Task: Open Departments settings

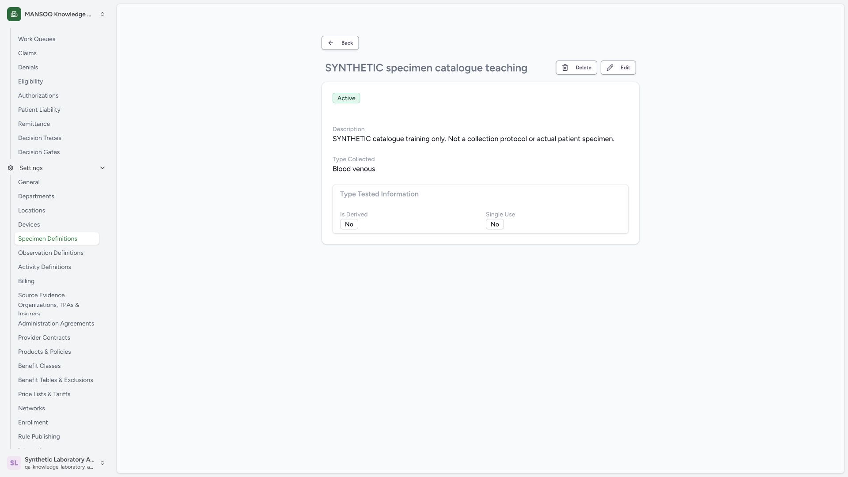Action: tap(57, 196)
